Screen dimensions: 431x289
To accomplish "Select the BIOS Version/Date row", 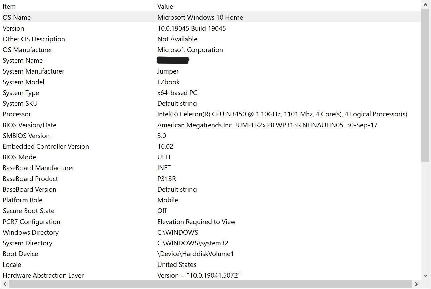I will pyautogui.click(x=210, y=125).
